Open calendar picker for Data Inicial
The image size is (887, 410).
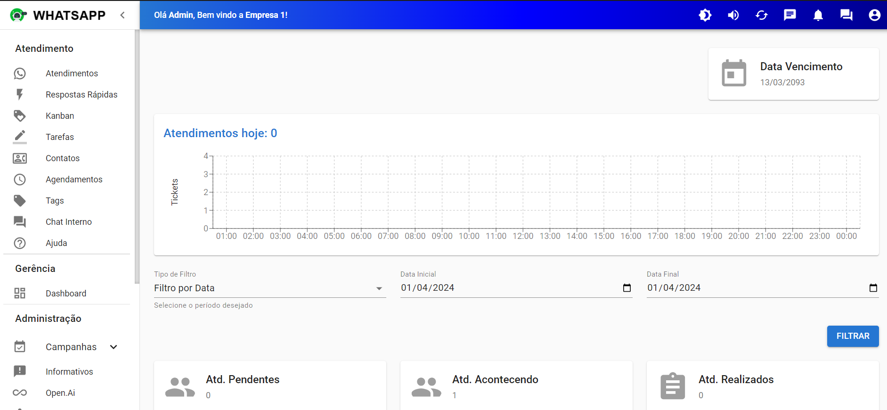[x=627, y=288]
